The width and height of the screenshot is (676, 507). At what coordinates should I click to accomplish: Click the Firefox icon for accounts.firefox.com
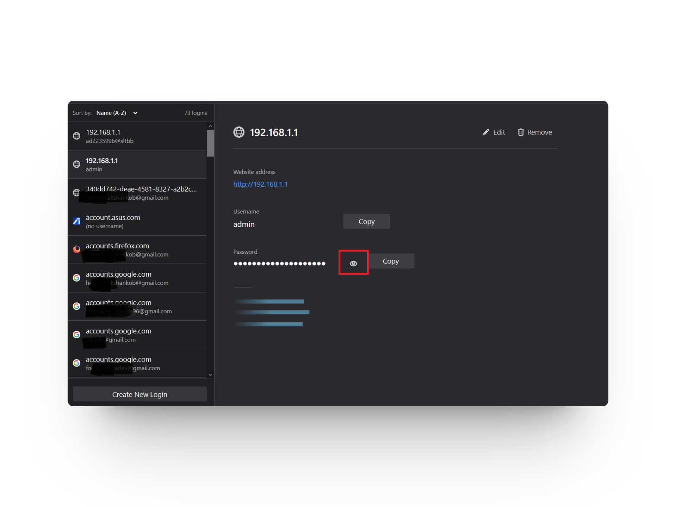coord(76,250)
